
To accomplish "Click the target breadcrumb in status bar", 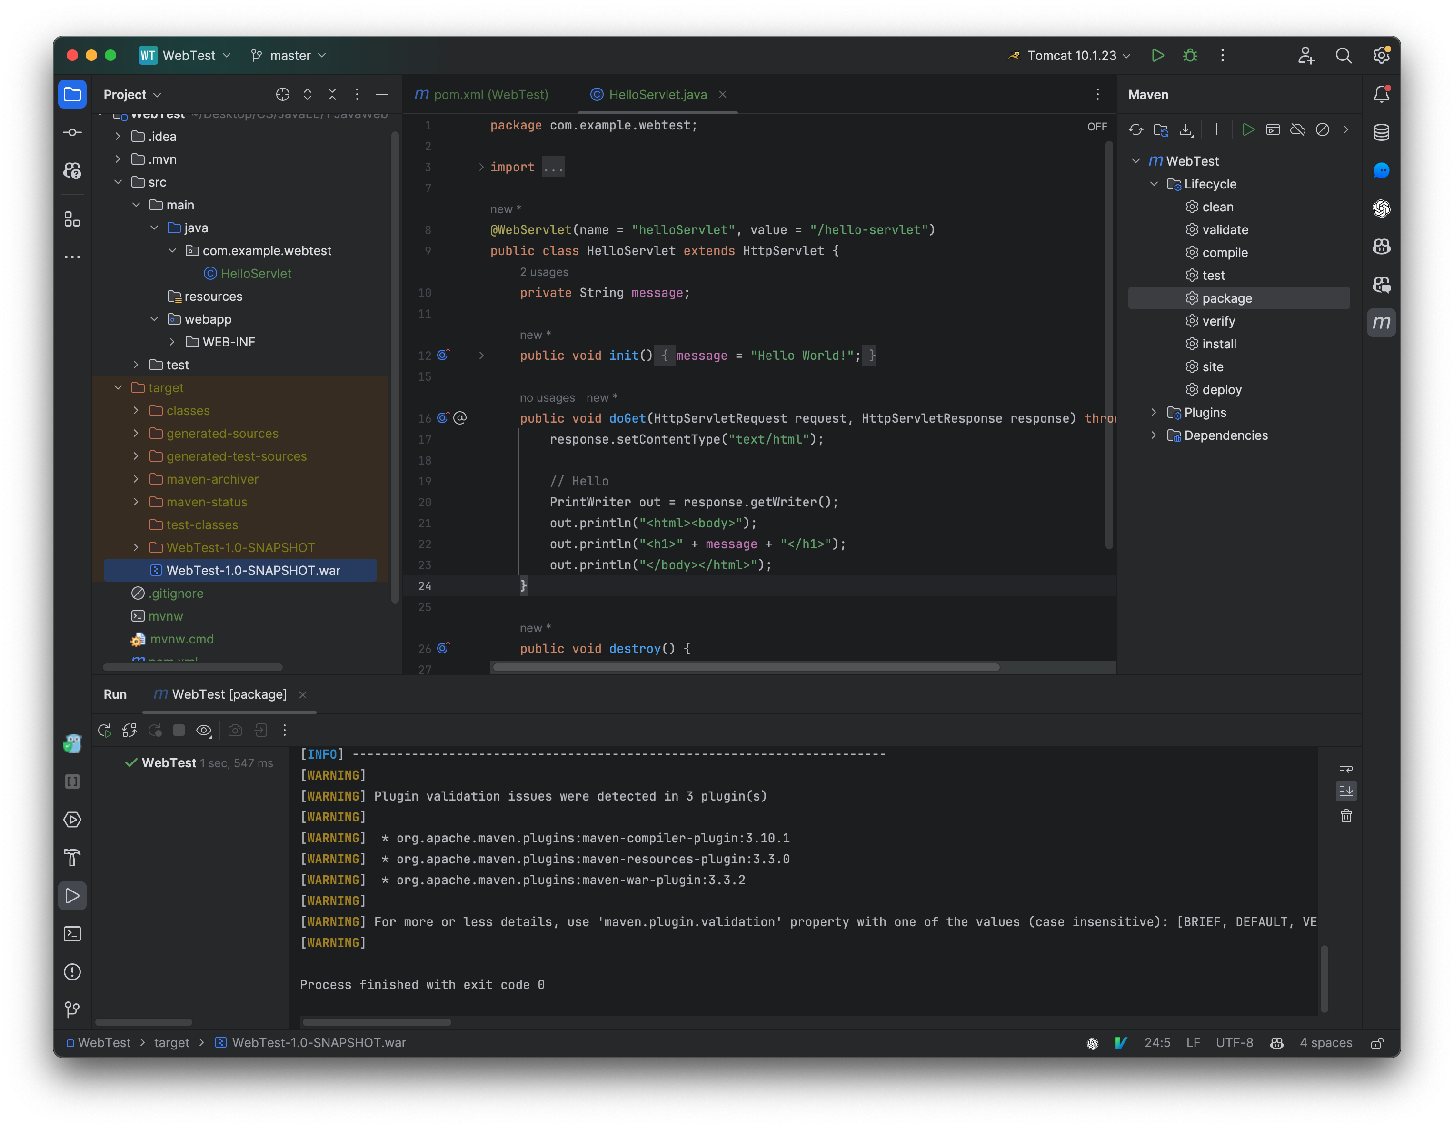I will click(171, 1043).
